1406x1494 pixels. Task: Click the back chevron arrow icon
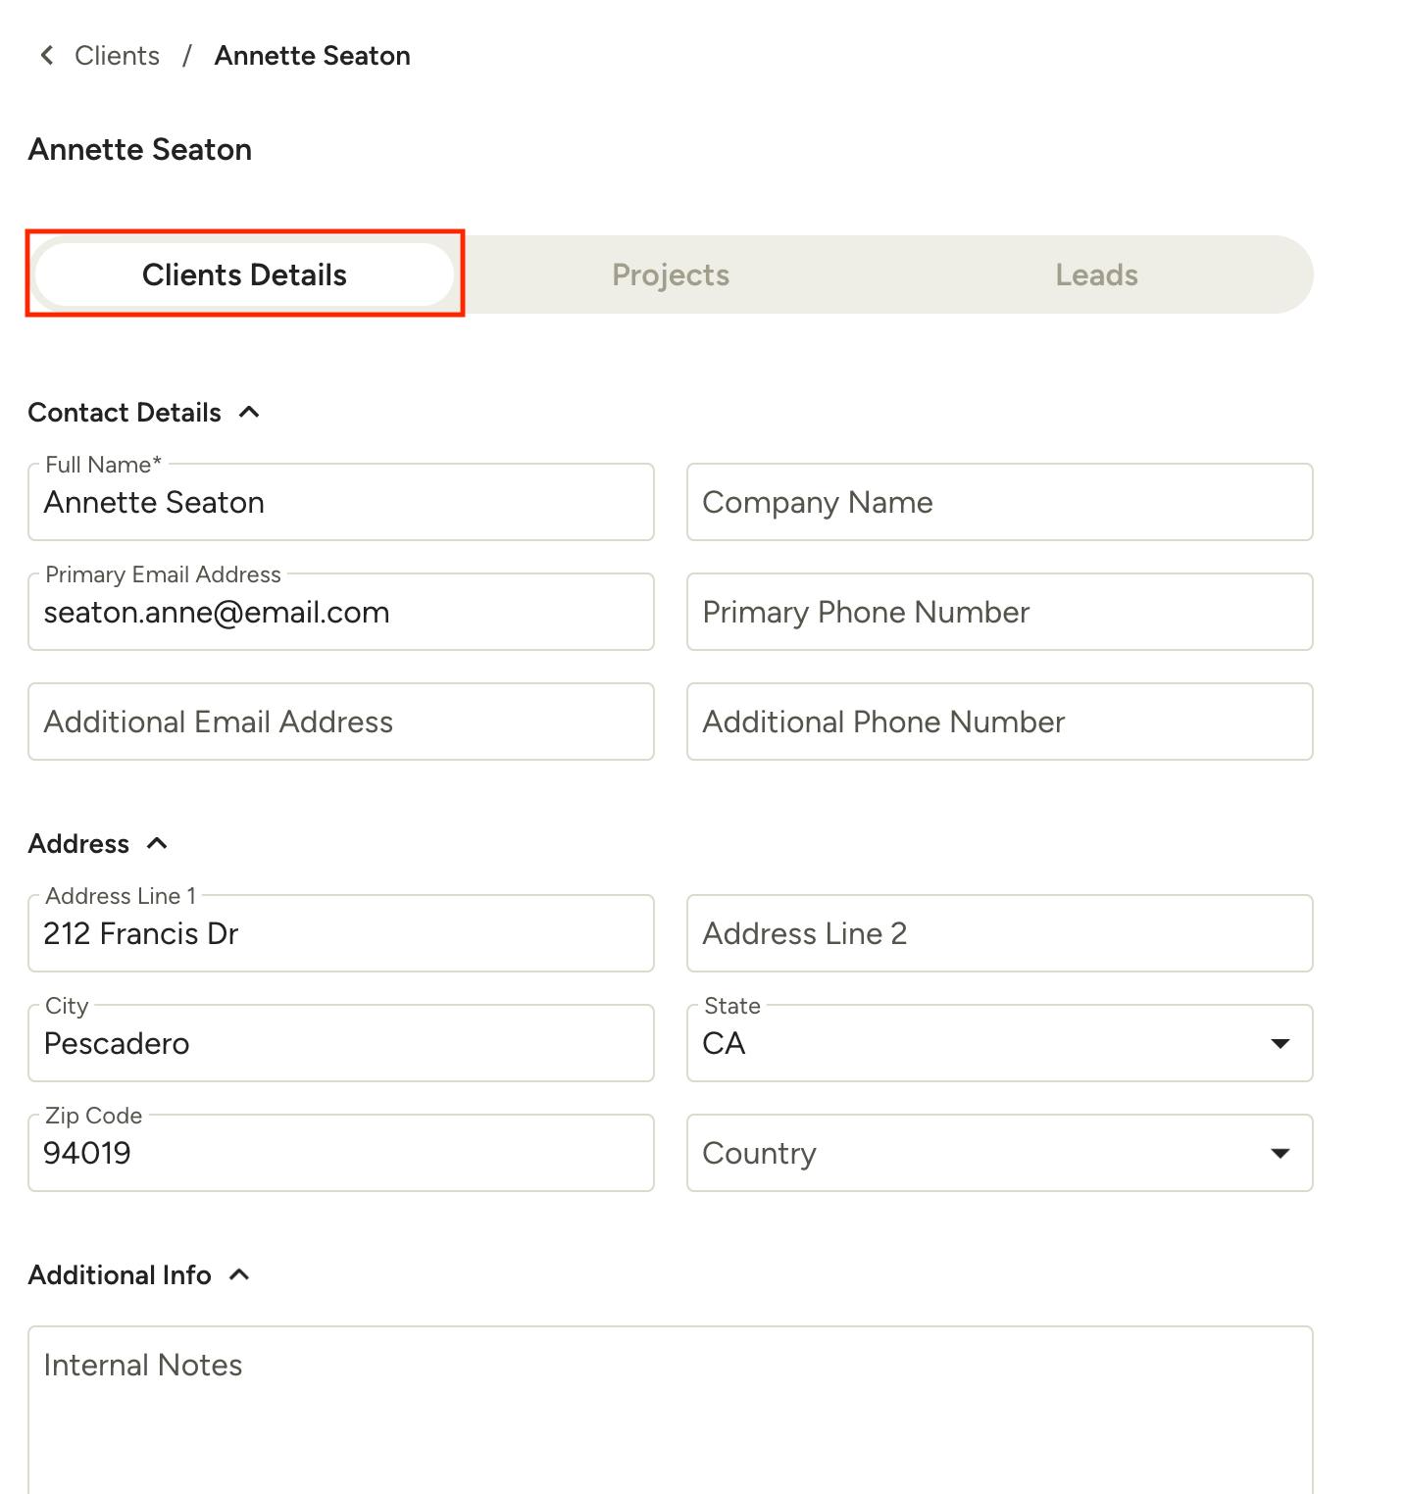click(46, 56)
